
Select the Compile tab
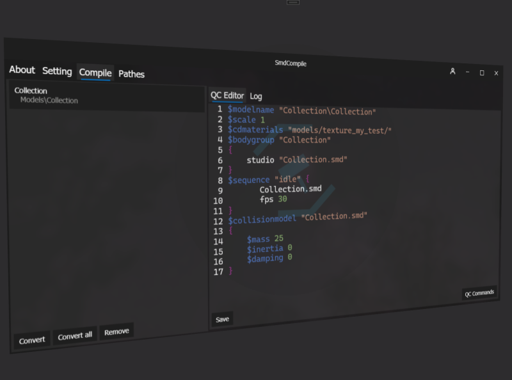95,72
